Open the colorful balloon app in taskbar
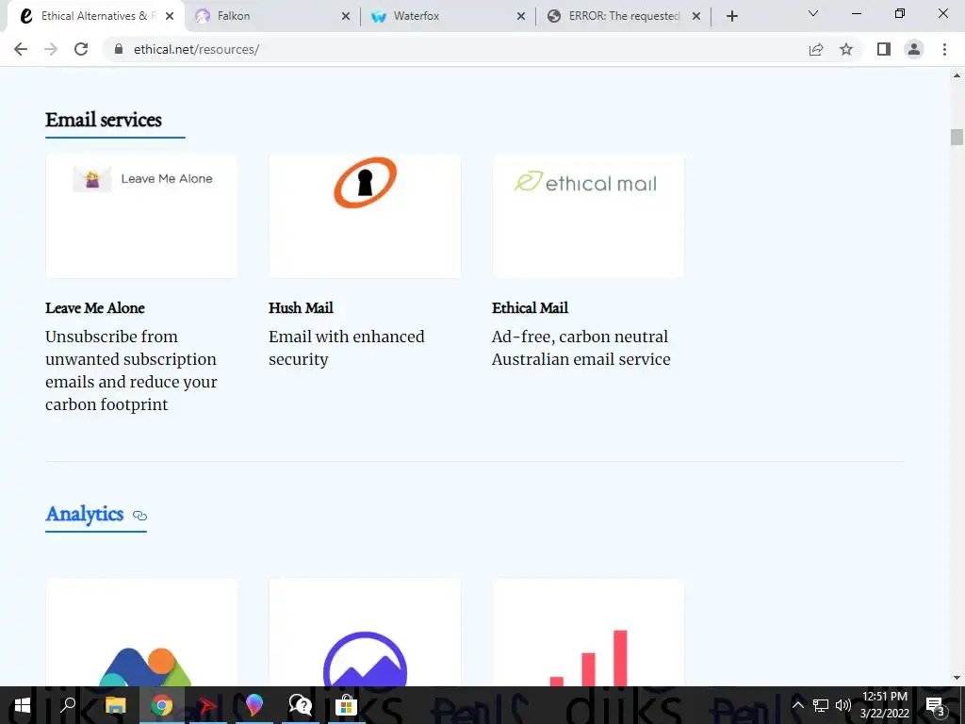Viewport: 965px width, 724px height. (254, 705)
